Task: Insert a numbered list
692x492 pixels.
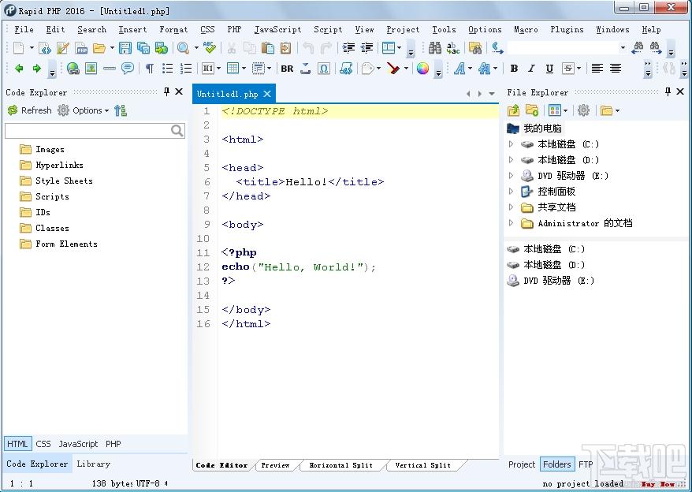Action: [186, 69]
